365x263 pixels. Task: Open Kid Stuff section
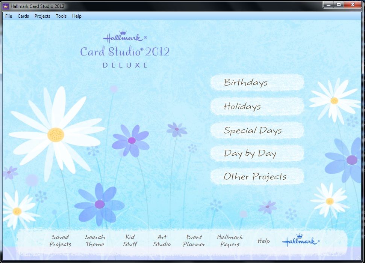click(x=130, y=241)
